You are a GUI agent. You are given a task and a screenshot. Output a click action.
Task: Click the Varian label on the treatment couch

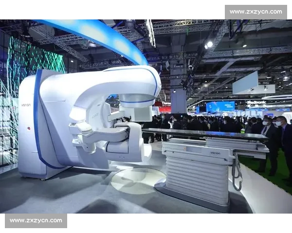215,153
